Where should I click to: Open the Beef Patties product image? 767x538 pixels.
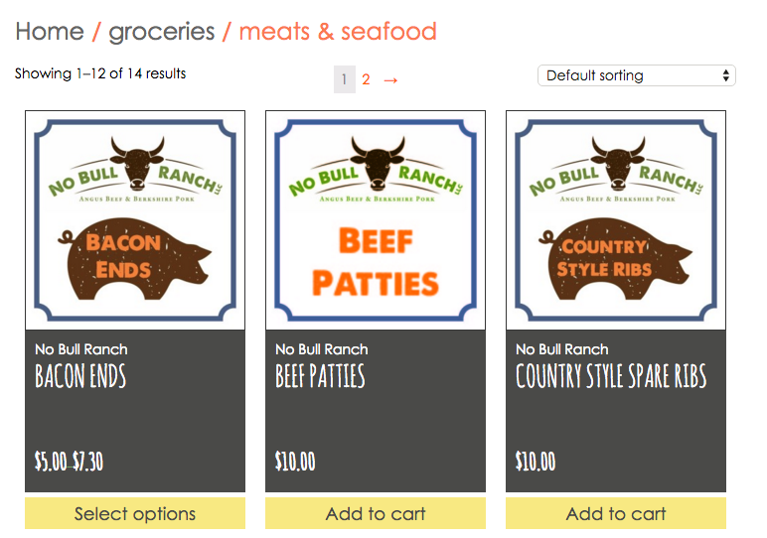coord(376,220)
